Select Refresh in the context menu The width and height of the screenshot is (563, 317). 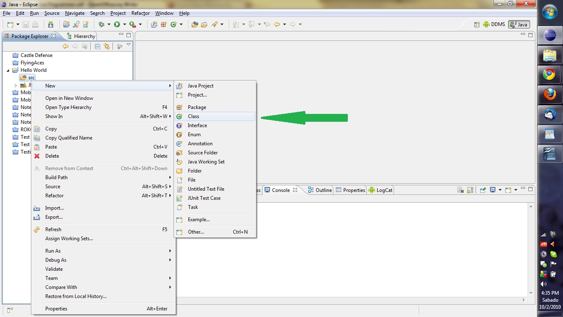tap(103, 229)
